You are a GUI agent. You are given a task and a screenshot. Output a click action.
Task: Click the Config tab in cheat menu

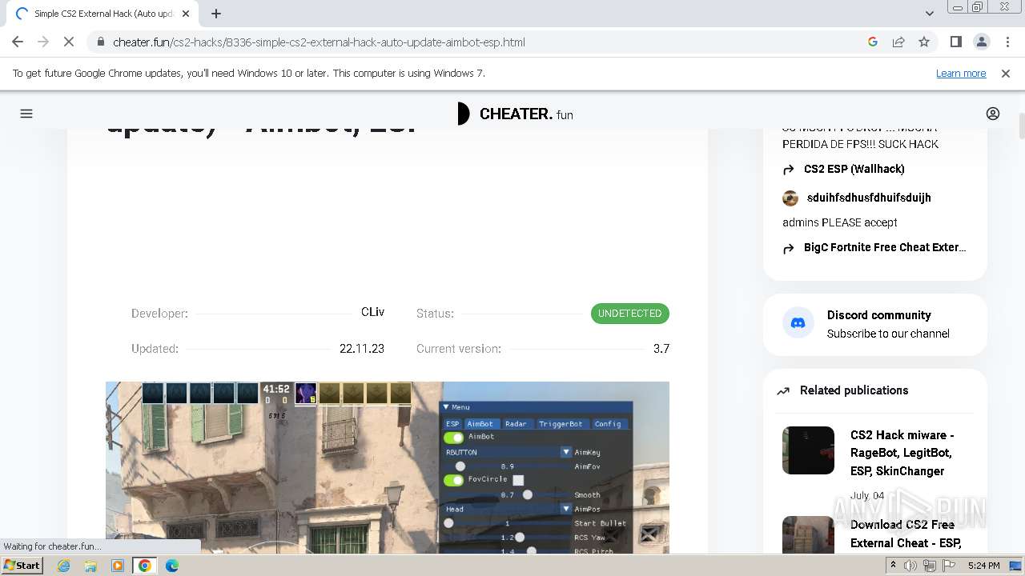pos(608,424)
